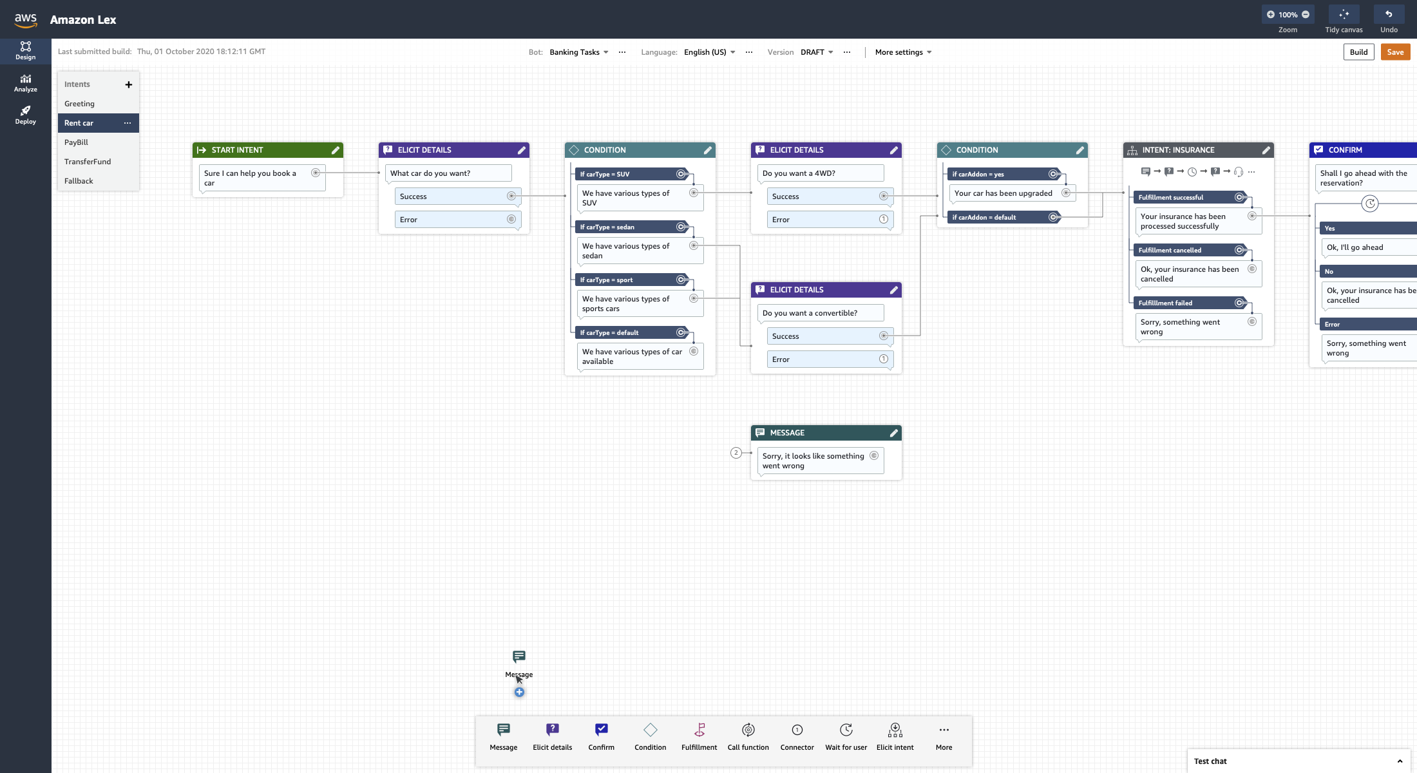The height and width of the screenshot is (773, 1417).
Task: Click output port of 'What car do you want' Success
Action: coord(511,196)
